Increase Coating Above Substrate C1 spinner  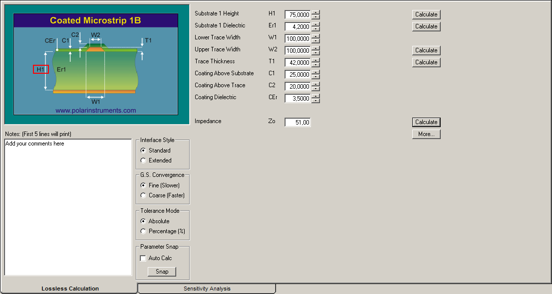(316, 72)
